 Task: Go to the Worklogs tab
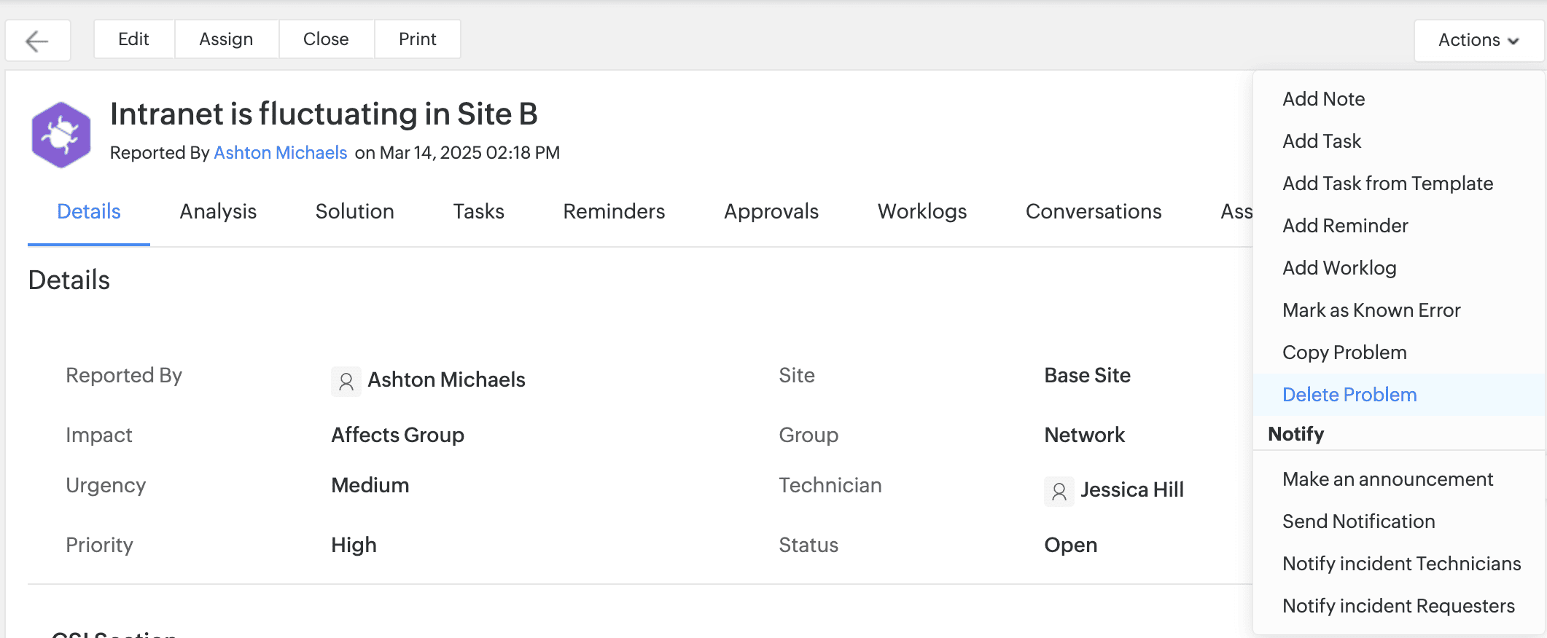(x=921, y=211)
